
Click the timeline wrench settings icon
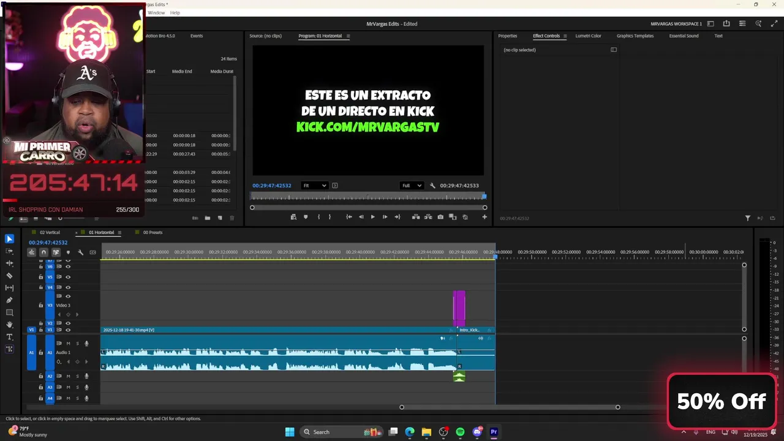(80, 252)
